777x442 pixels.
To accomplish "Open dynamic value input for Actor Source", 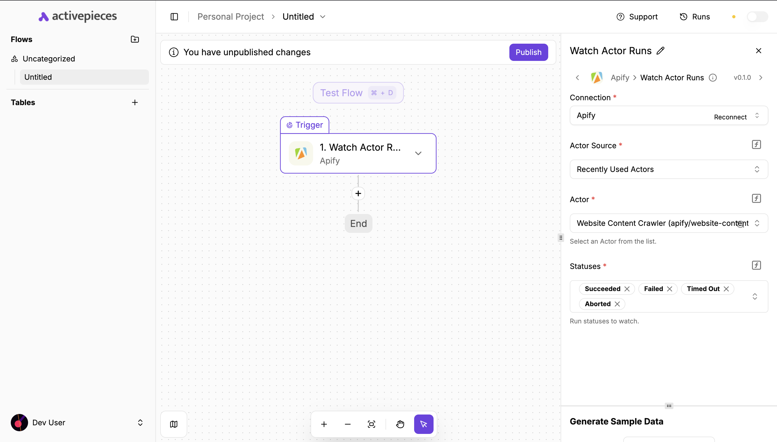I will coord(756,144).
